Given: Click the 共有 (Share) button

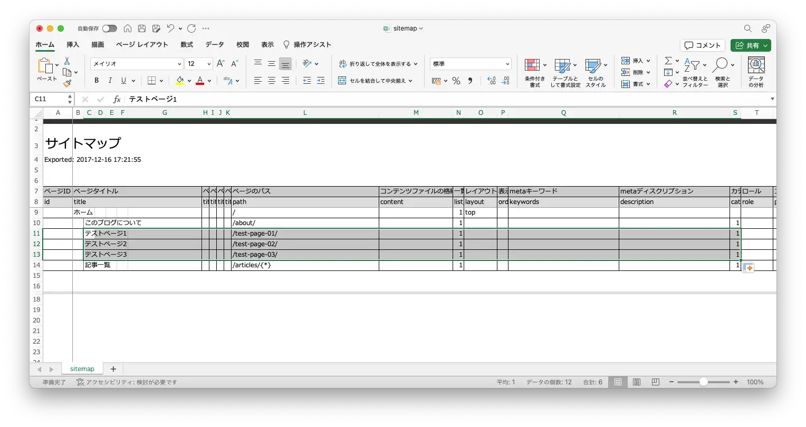Looking at the screenshot, I should 750,45.
